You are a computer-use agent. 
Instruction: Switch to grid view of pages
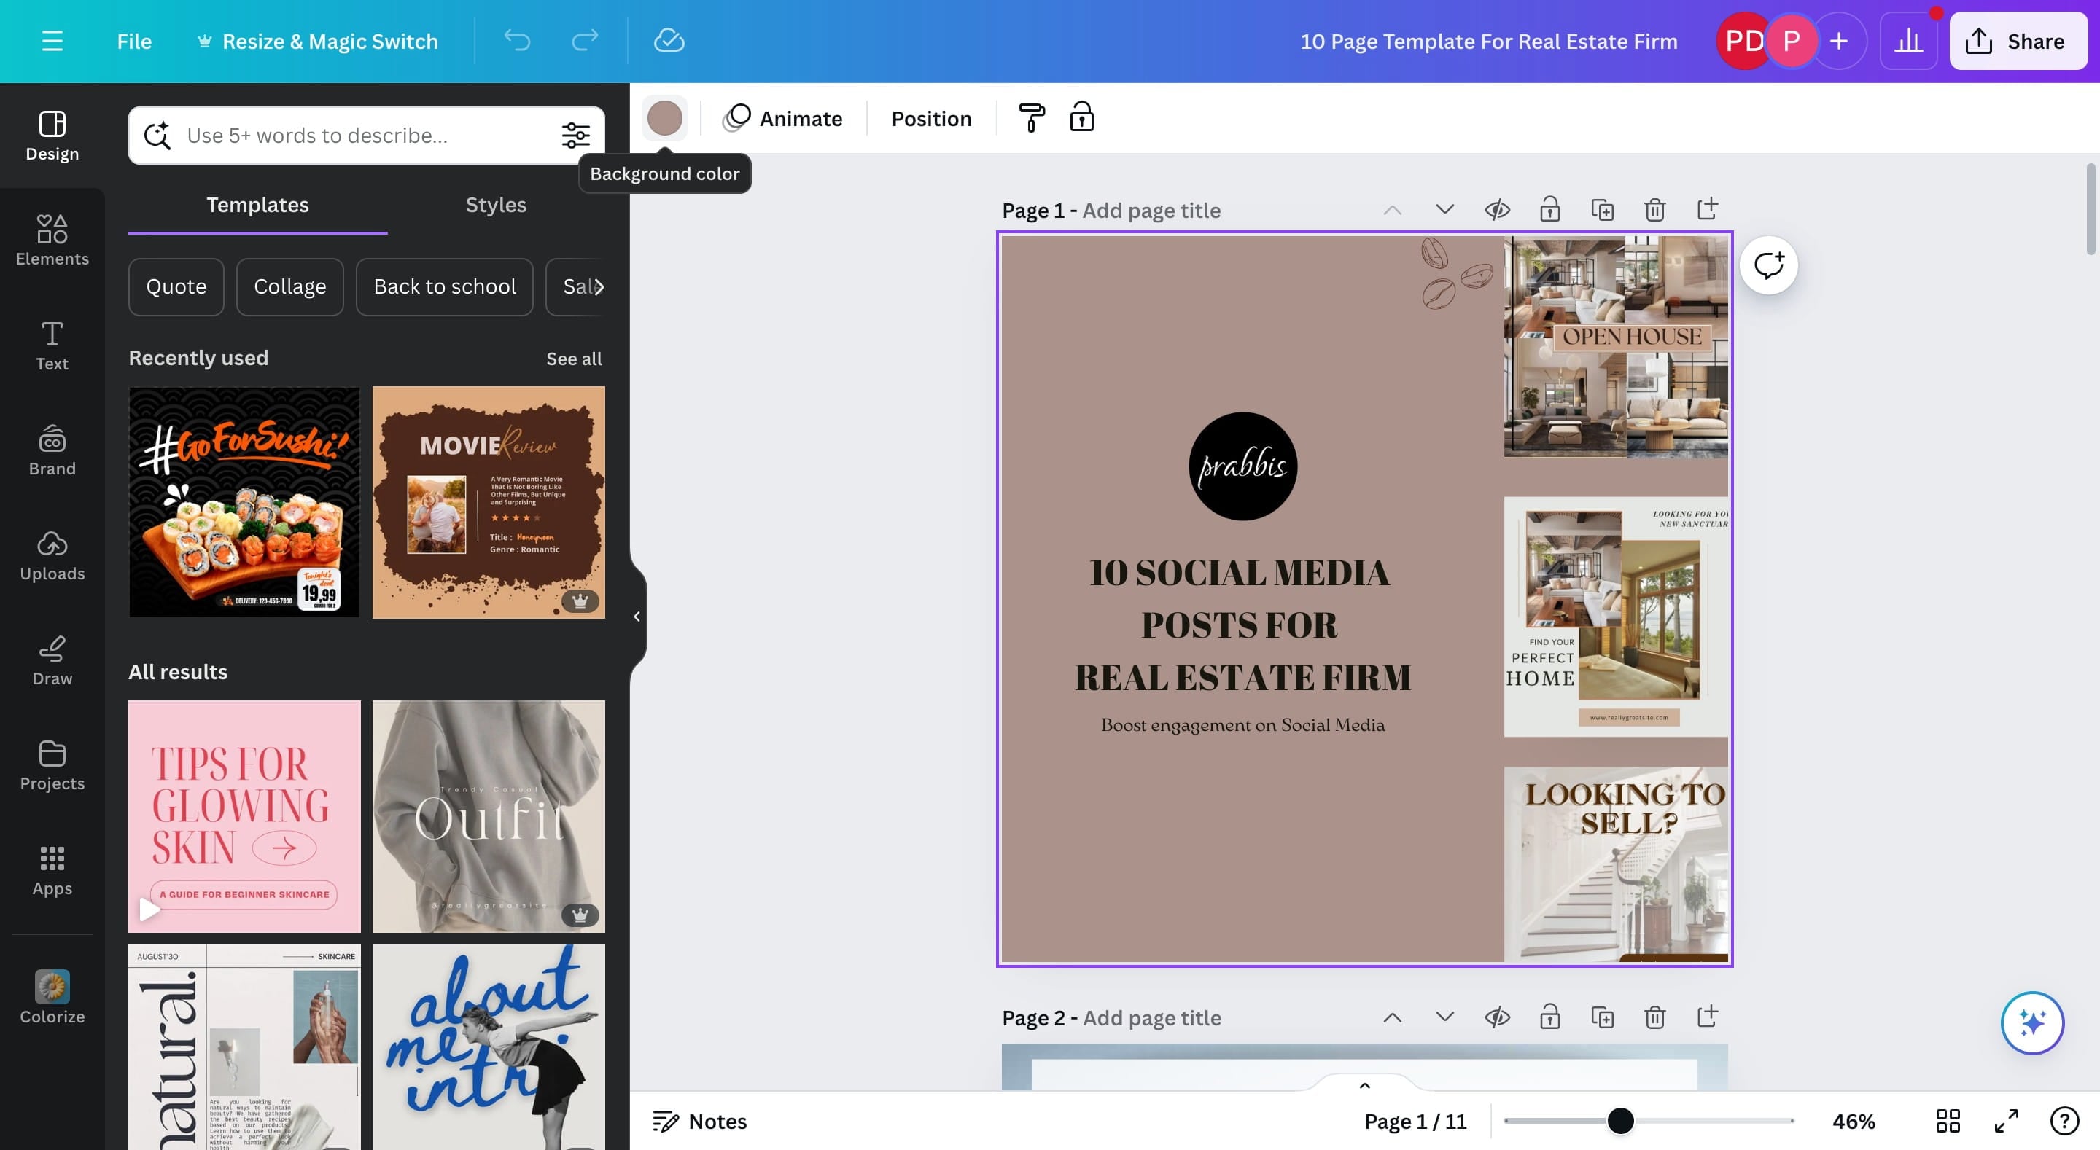[x=1948, y=1122]
